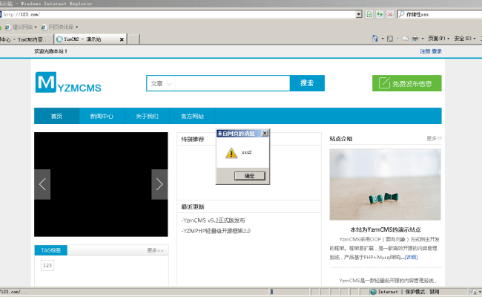The image size is (482, 297).
Task: Open a new blank tab
Action: click(133, 39)
